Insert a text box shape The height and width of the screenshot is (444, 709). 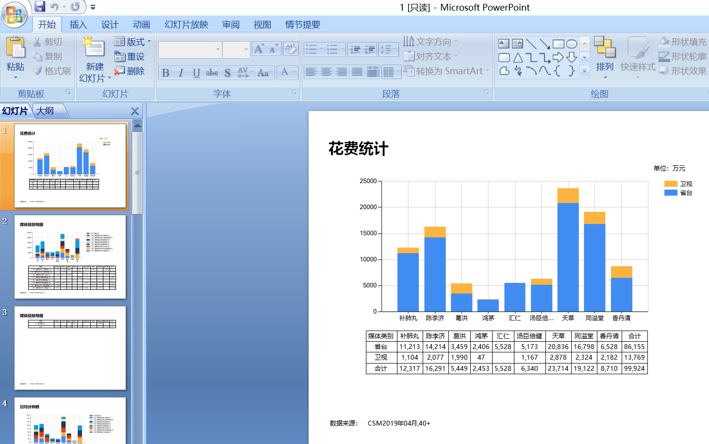point(504,44)
